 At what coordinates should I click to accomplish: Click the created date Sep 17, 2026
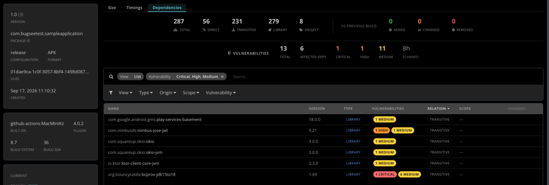(33, 91)
